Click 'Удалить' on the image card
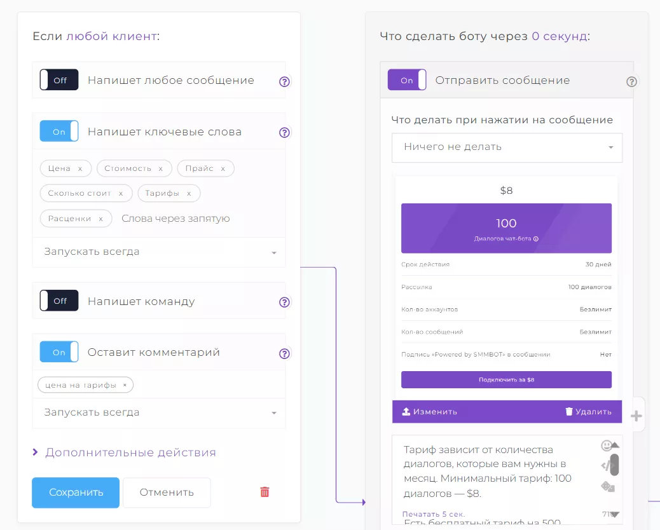 click(588, 411)
